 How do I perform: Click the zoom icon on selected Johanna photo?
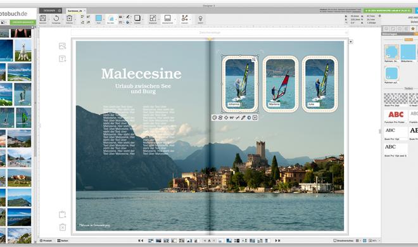[254, 60]
